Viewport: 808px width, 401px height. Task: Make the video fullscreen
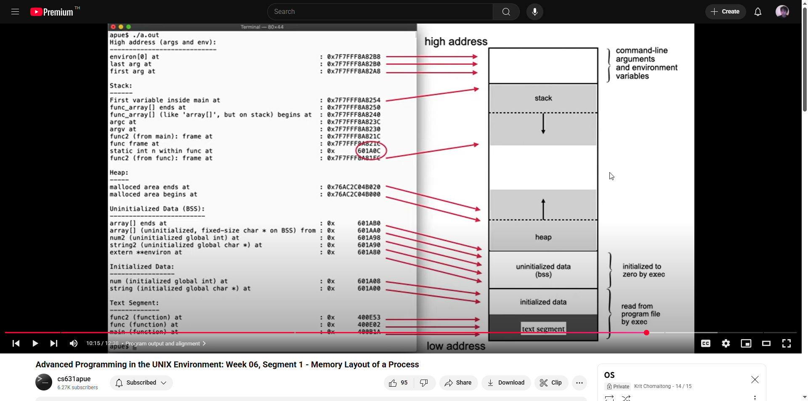pos(786,343)
